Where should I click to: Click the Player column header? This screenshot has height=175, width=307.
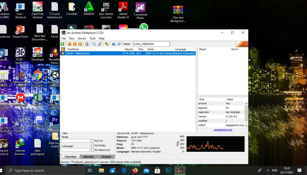tap(214, 49)
